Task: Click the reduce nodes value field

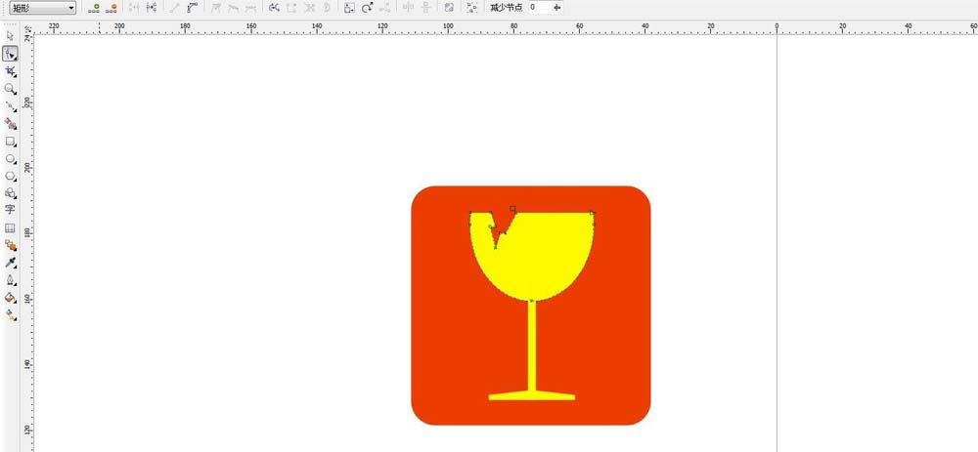Action: tap(539, 8)
